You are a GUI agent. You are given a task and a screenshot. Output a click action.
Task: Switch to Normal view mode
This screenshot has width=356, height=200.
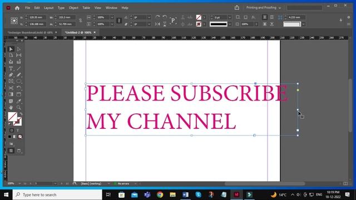click(11, 151)
